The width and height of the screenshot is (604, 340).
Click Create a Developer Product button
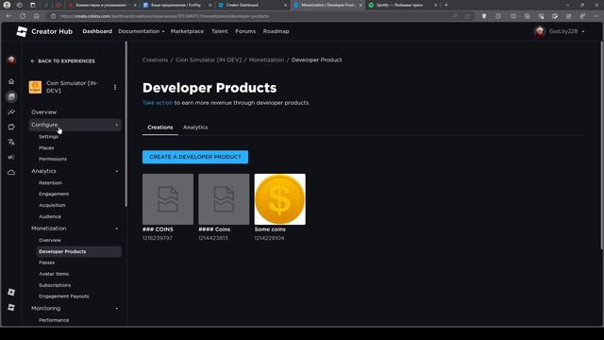click(195, 157)
